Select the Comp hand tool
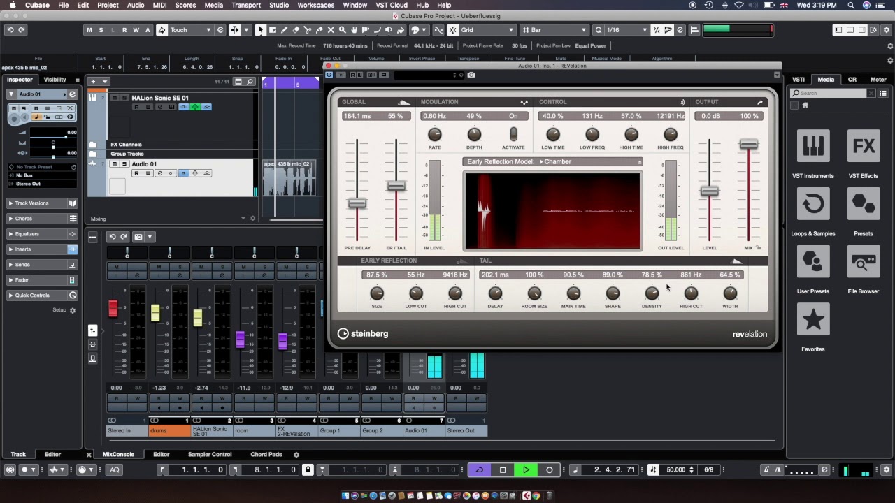895x503 pixels. (x=354, y=30)
